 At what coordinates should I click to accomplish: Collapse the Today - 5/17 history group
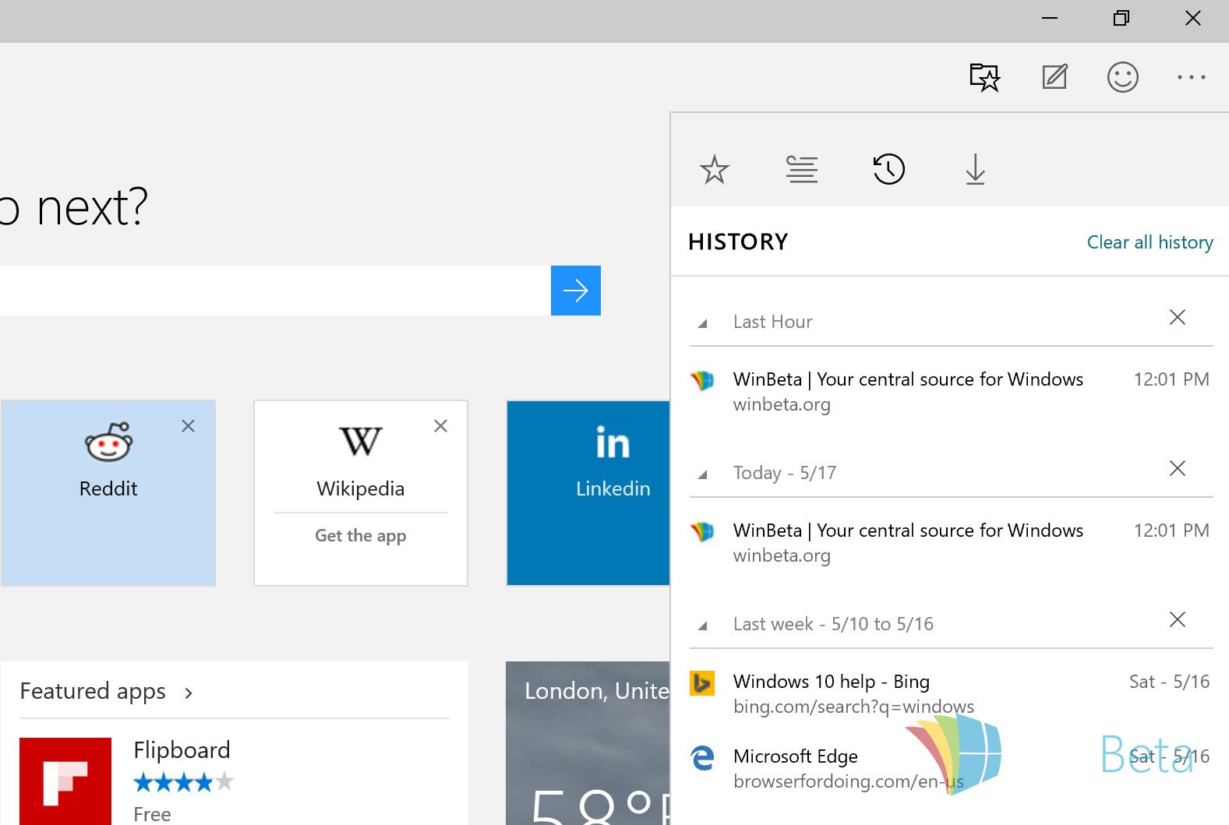click(702, 474)
